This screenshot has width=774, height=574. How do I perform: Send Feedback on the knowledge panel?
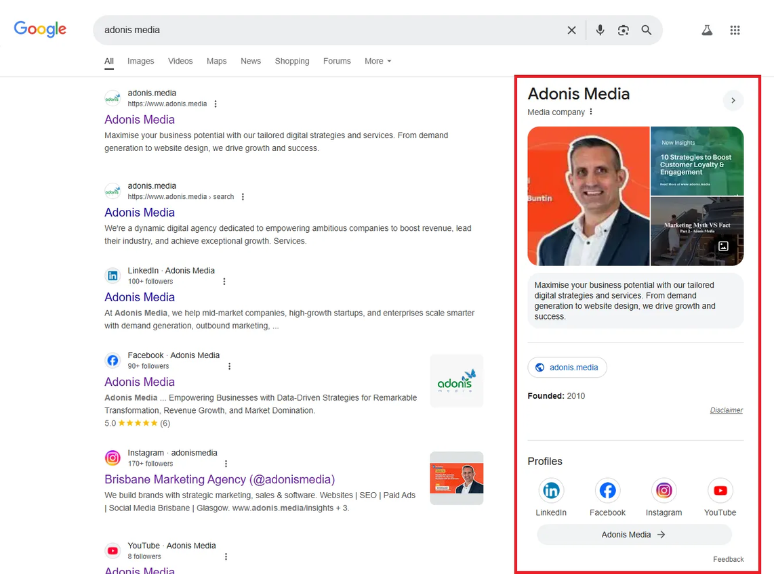(x=728, y=559)
